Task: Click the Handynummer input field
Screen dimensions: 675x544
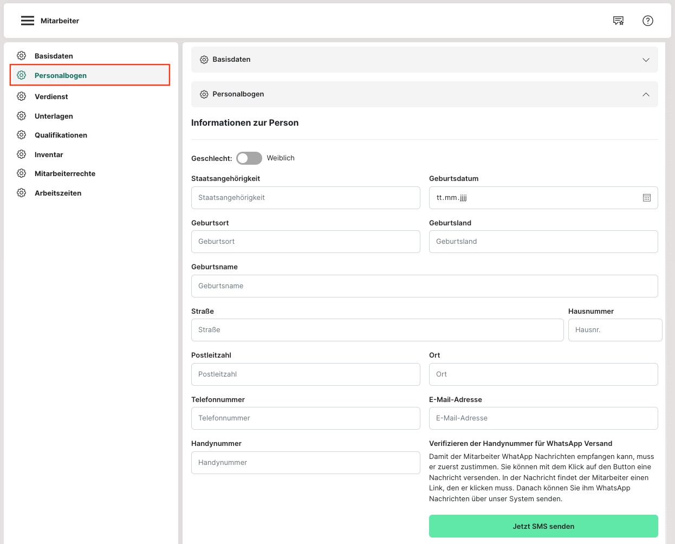Action: pos(306,463)
